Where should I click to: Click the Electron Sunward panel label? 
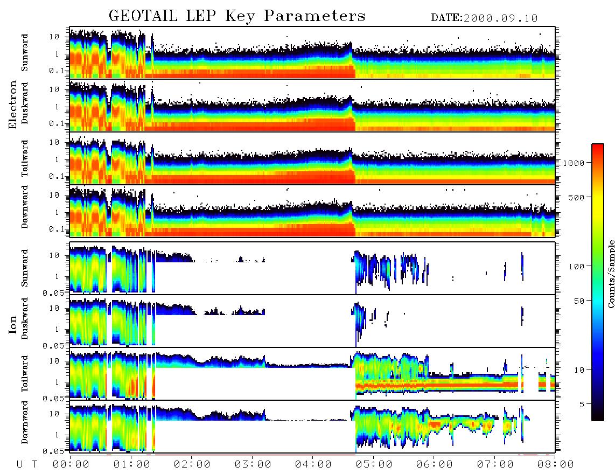click(x=24, y=53)
